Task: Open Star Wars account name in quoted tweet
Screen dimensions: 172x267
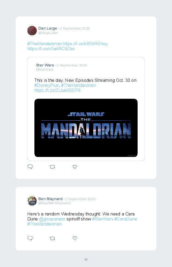Action: pyautogui.click(x=45, y=65)
